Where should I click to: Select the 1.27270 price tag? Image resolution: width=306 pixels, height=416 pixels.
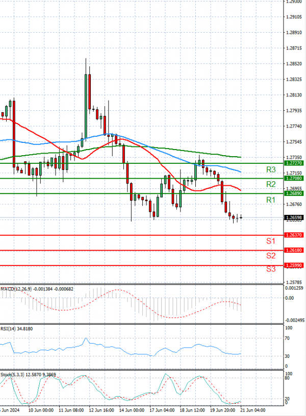[294, 163]
